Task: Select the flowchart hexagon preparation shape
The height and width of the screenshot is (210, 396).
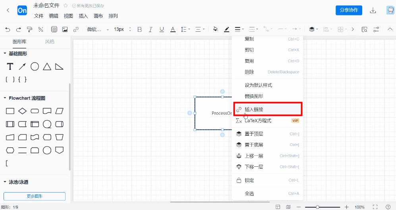Action: [10, 150]
